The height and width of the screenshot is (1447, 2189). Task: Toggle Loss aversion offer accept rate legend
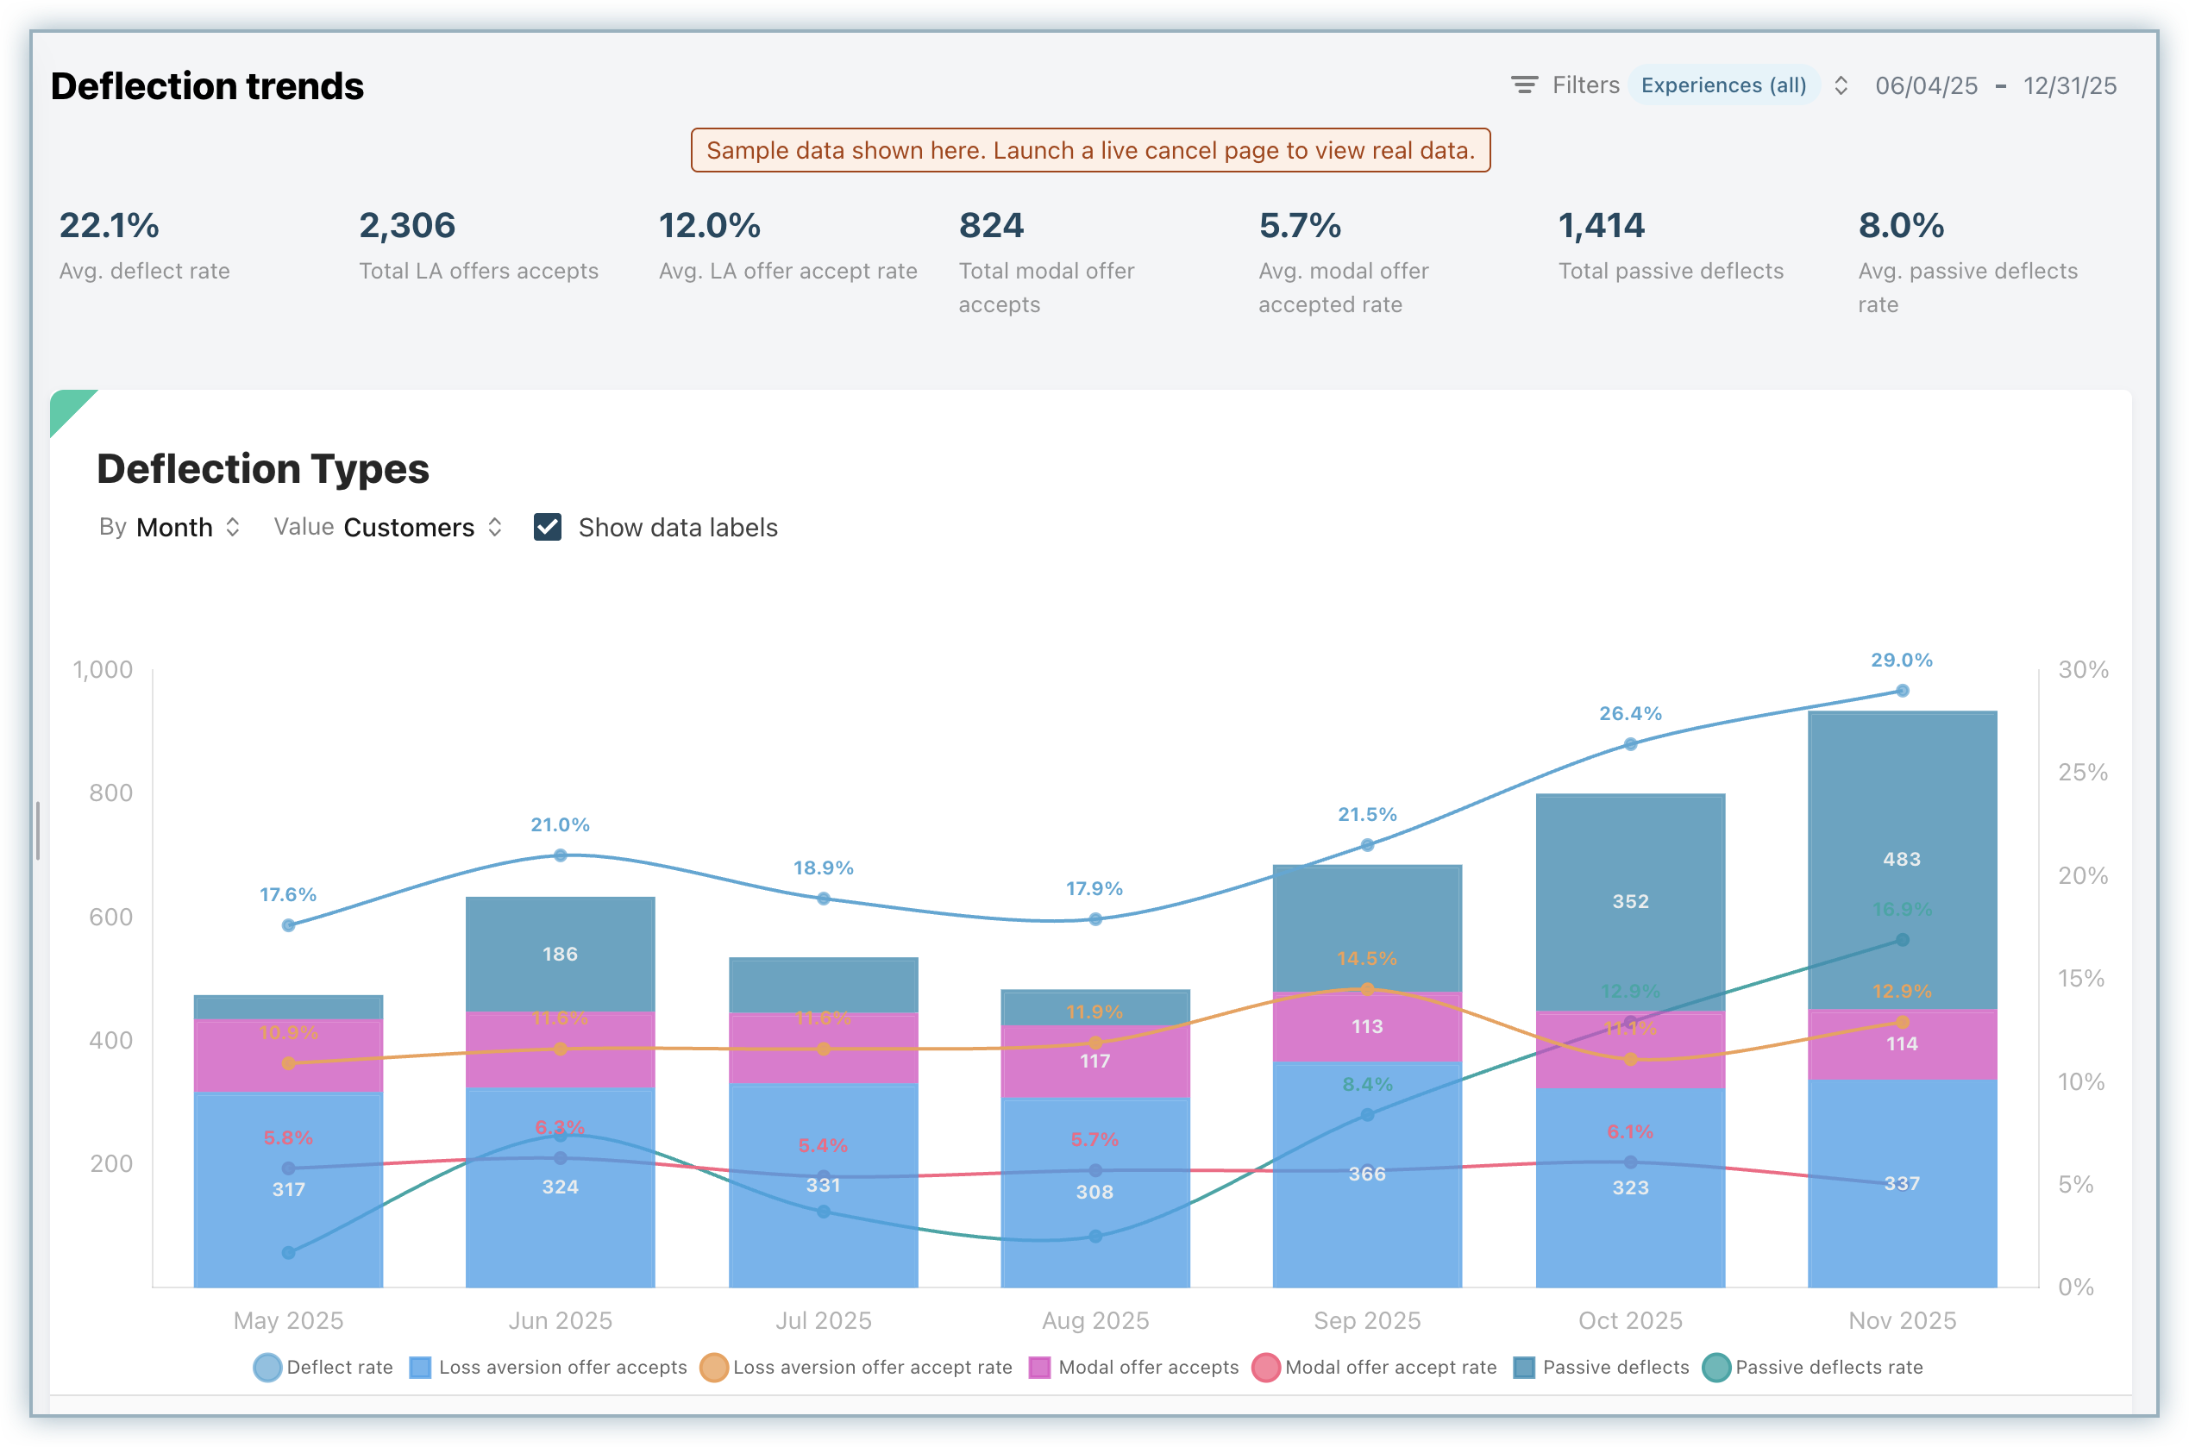click(713, 1367)
